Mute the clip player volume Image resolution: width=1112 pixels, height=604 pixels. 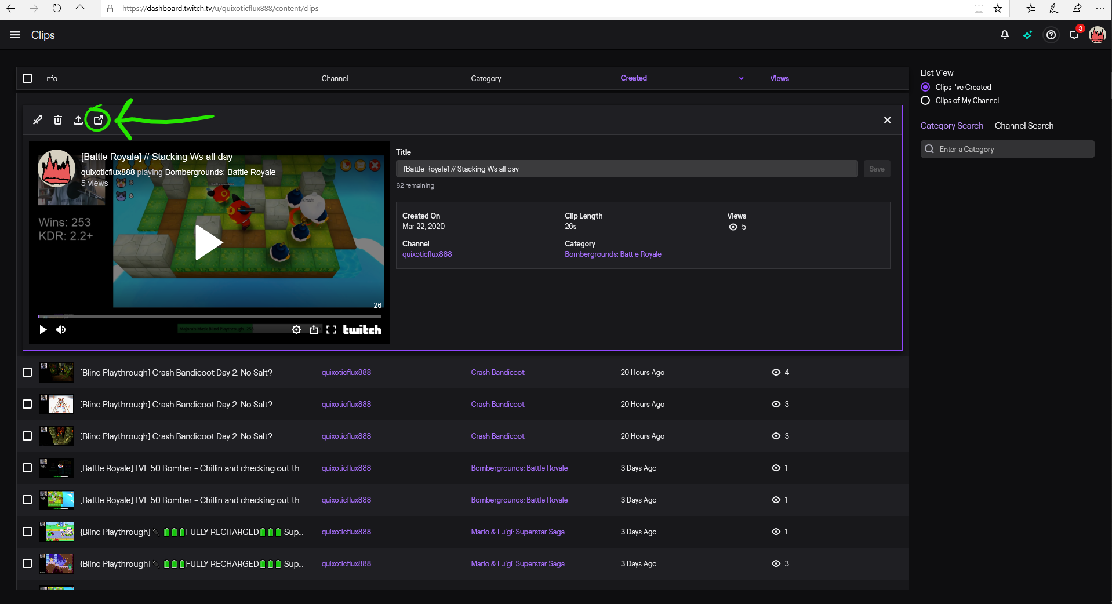coord(61,330)
